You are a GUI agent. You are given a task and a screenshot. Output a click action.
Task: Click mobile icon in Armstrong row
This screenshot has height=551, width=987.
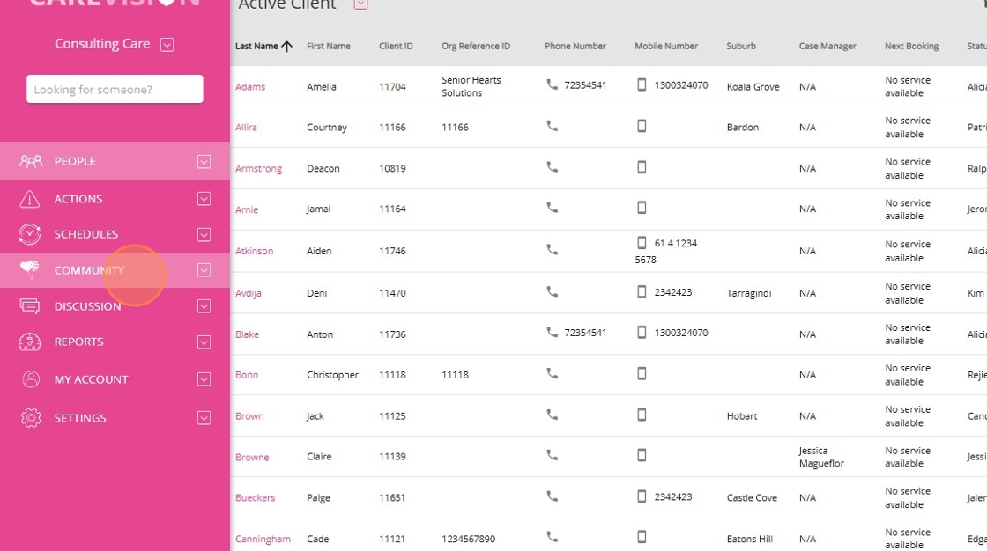click(642, 167)
